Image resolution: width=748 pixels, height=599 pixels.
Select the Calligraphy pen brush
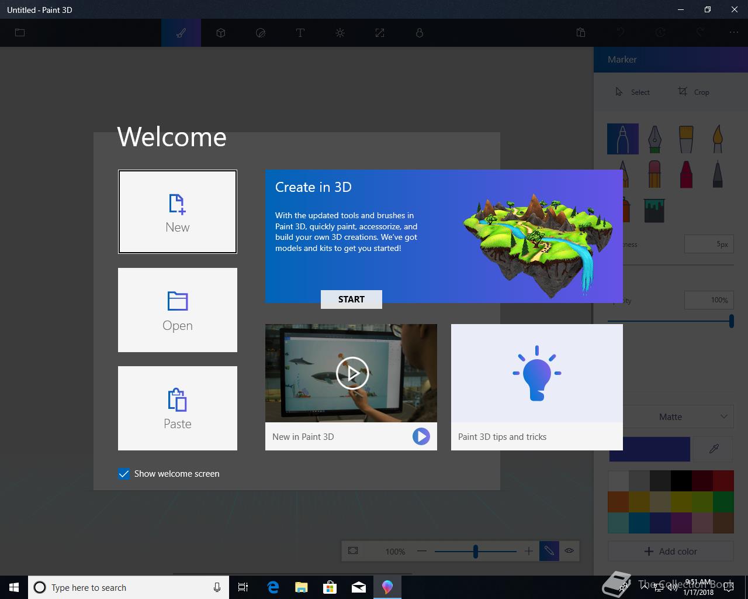coord(654,139)
